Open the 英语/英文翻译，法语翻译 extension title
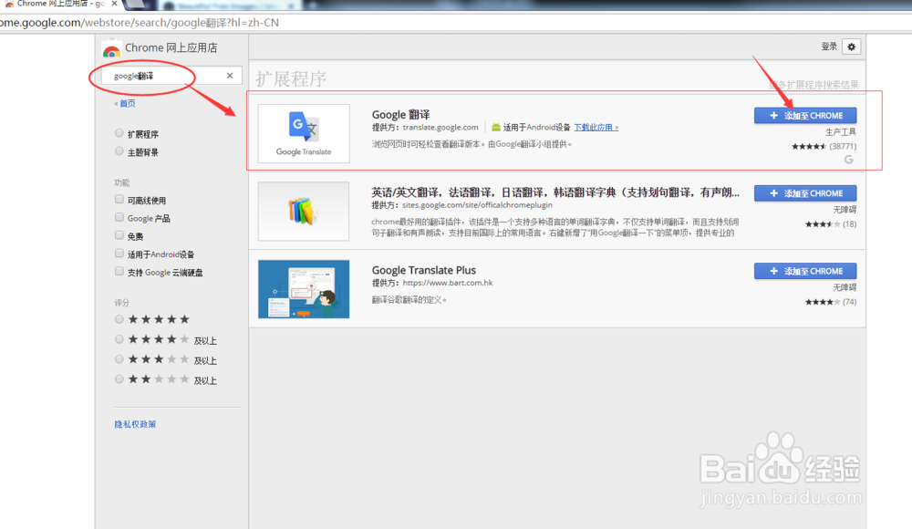Screen dimensions: 912x529 [555, 192]
